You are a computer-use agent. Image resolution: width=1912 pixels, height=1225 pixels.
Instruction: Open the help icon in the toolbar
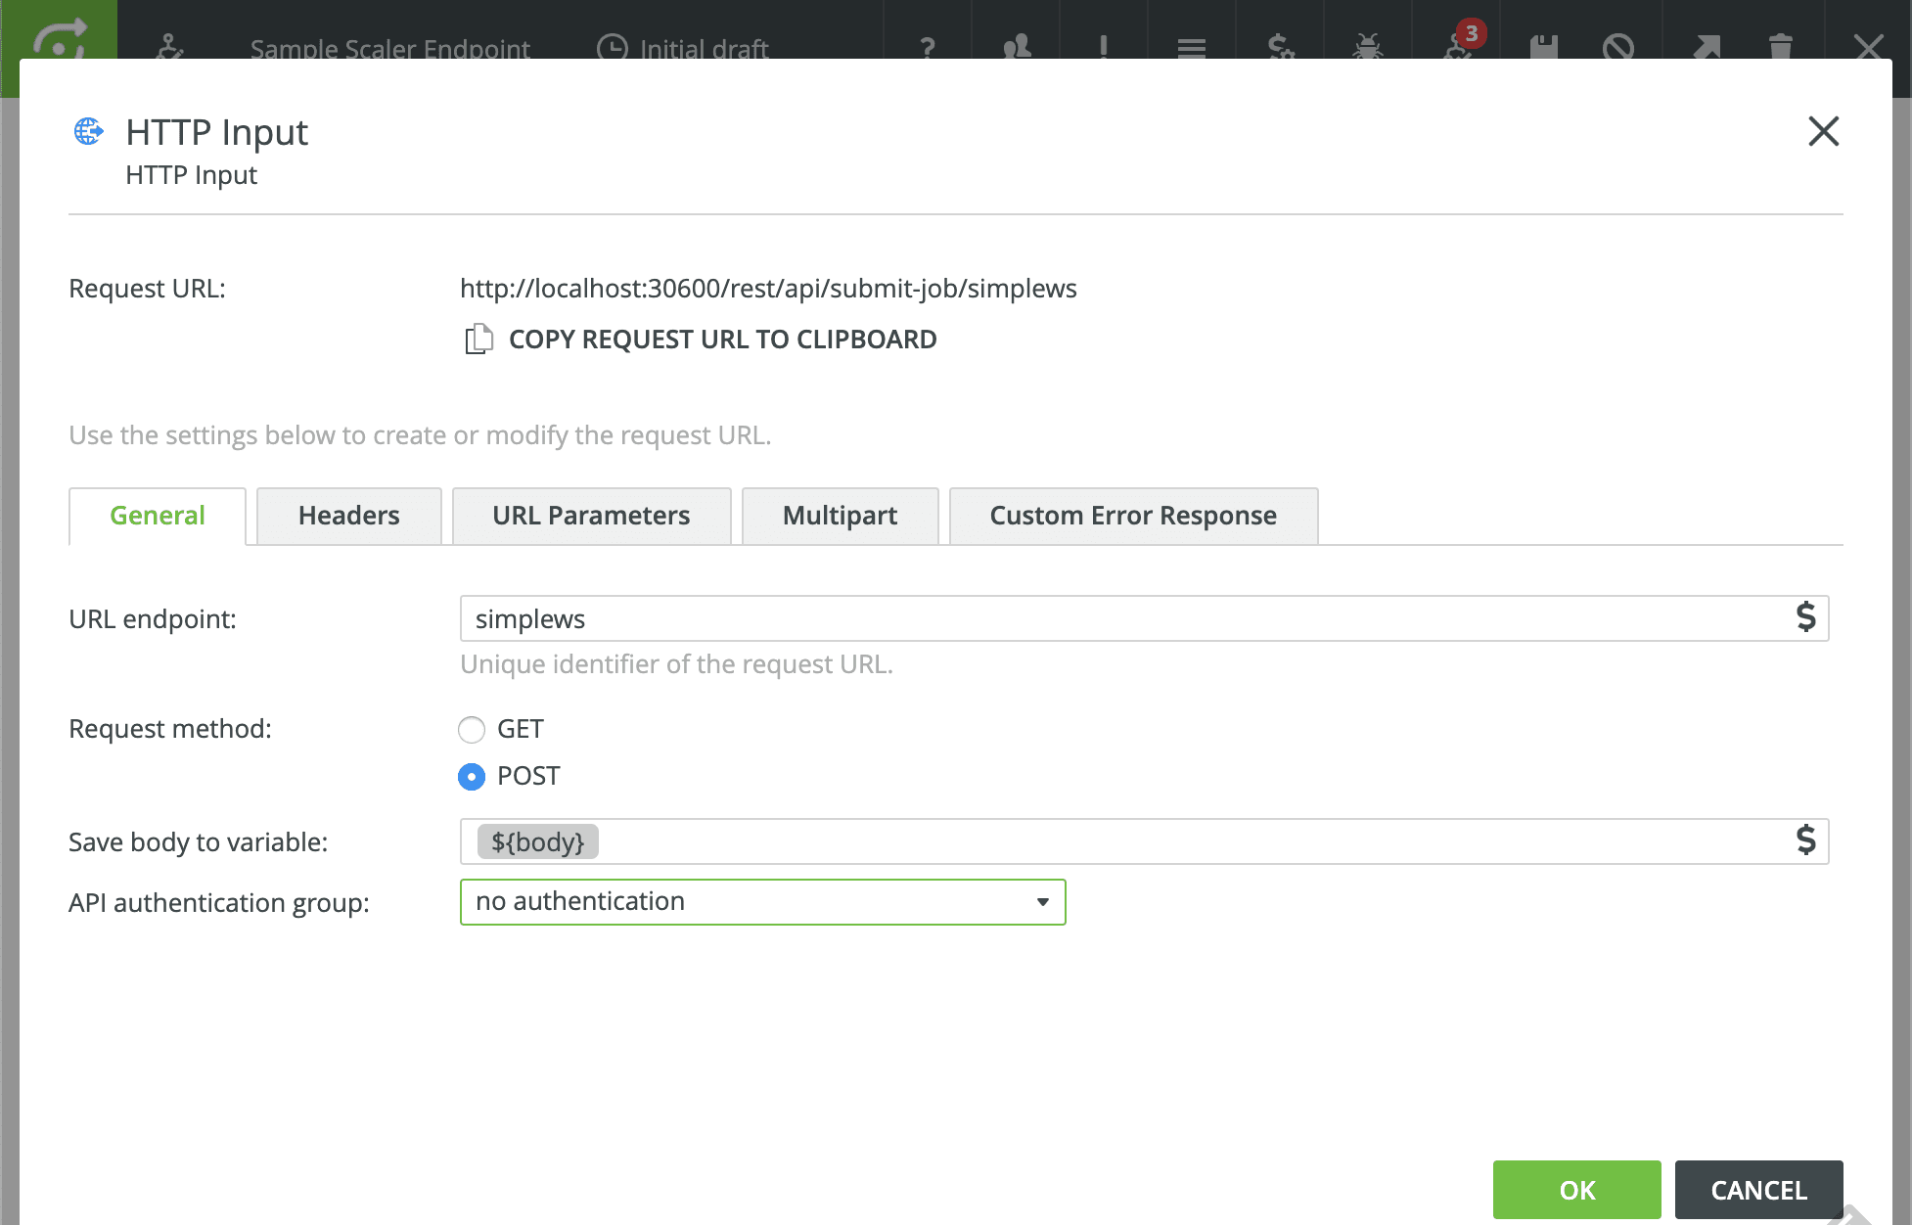pos(928,47)
